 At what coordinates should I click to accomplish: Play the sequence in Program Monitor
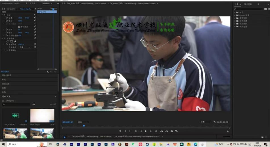coord(146,131)
